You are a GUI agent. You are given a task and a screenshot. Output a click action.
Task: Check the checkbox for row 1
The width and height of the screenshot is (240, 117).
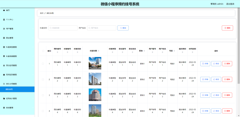[43, 64]
